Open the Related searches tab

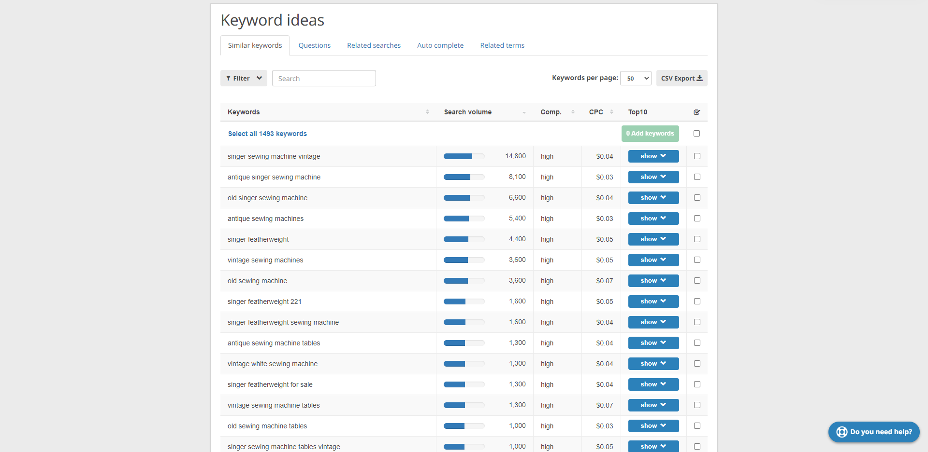[374, 45]
